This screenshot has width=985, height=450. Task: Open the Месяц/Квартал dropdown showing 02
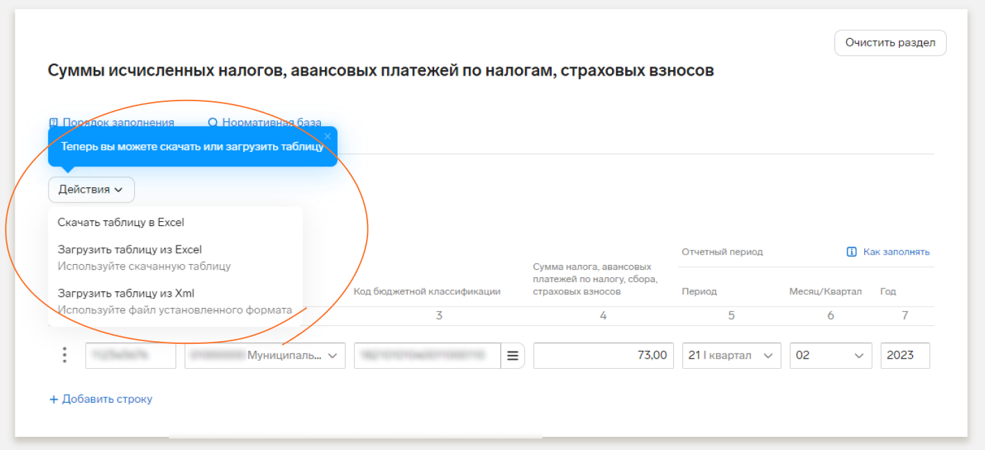pos(831,356)
